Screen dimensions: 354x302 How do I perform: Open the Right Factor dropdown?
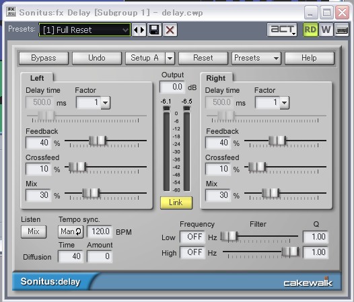click(285, 103)
